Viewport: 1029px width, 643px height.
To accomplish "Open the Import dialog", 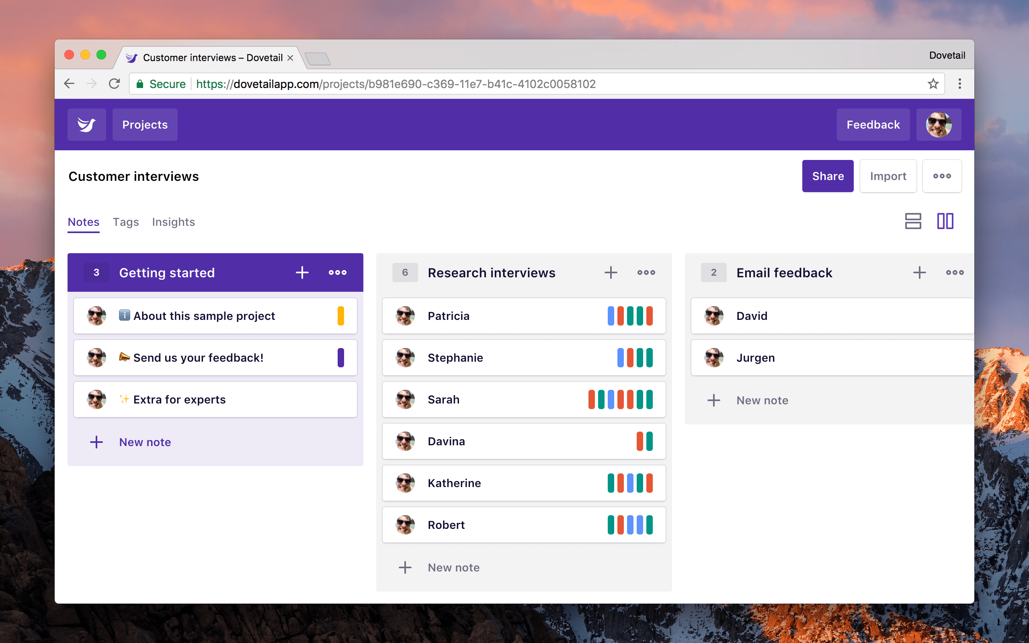I will (x=888, y=176).
